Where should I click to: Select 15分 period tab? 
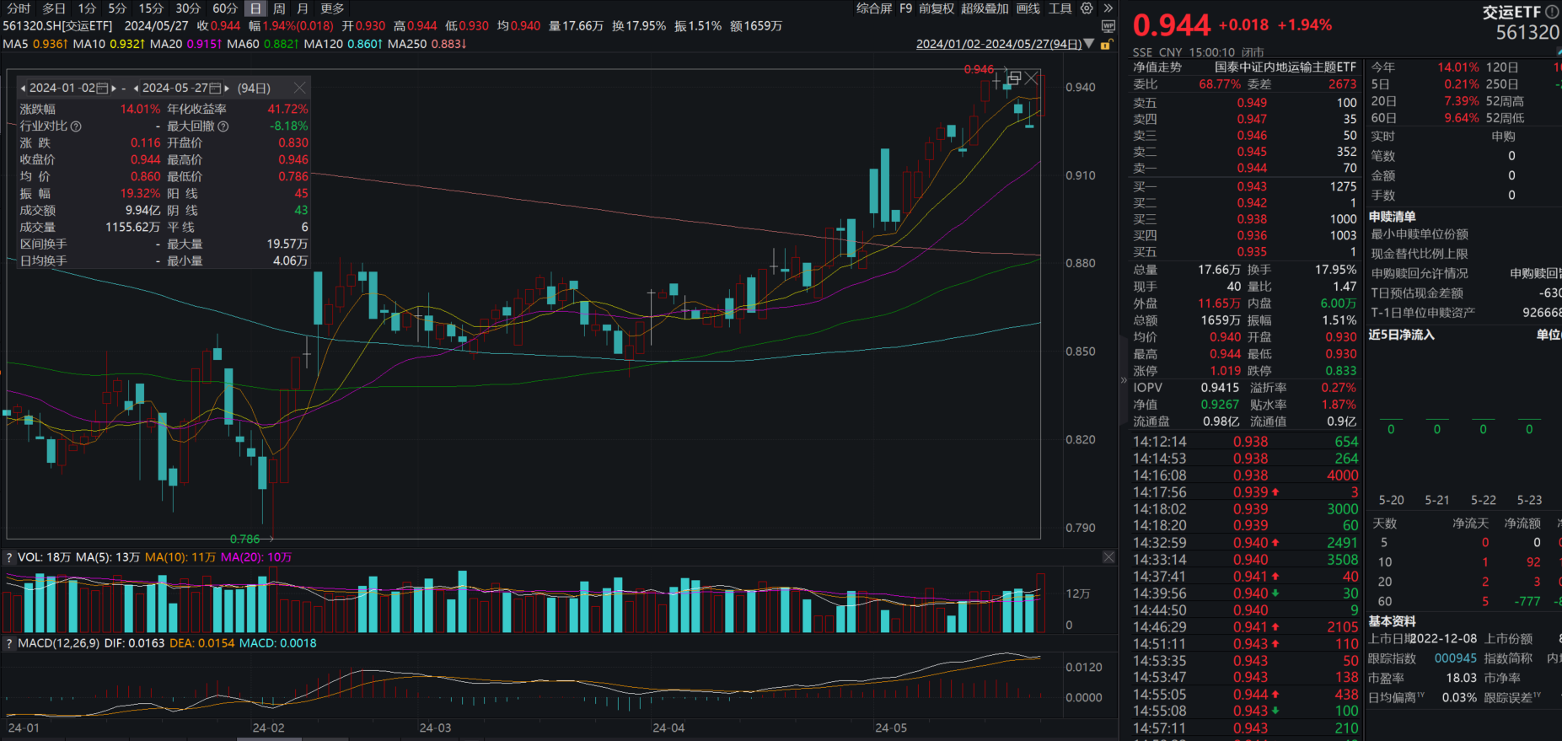[x=151, y=8]
